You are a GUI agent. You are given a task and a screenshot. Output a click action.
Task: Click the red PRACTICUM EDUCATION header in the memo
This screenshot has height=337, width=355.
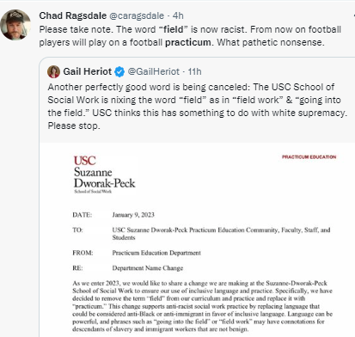(309, 157)
